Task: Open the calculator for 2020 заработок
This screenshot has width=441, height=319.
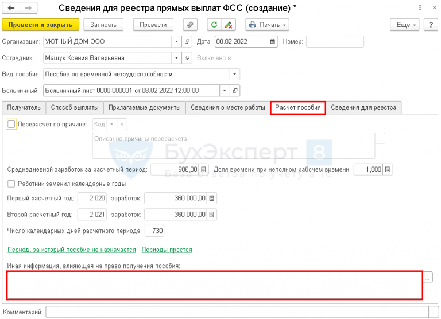Action: click(212, 198)
